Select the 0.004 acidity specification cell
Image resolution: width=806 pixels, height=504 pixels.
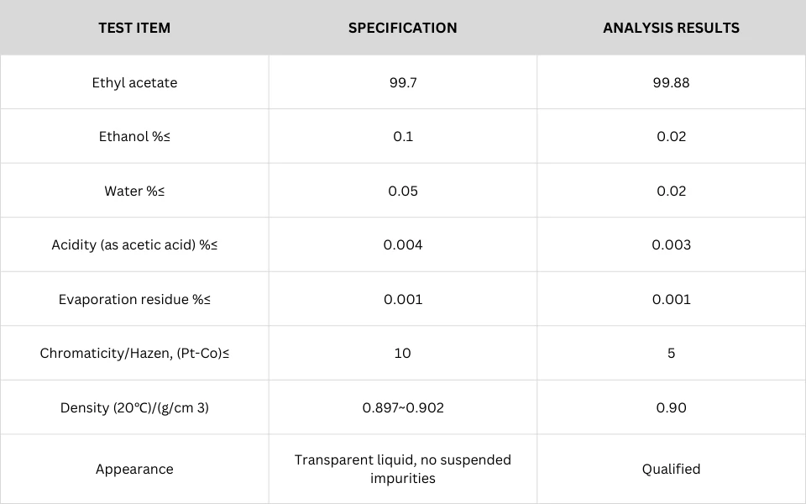click(x=402, y=244)
